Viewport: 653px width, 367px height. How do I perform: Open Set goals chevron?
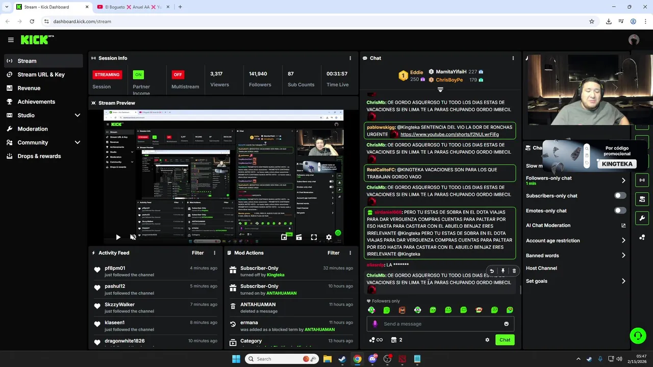click(623, 281)
